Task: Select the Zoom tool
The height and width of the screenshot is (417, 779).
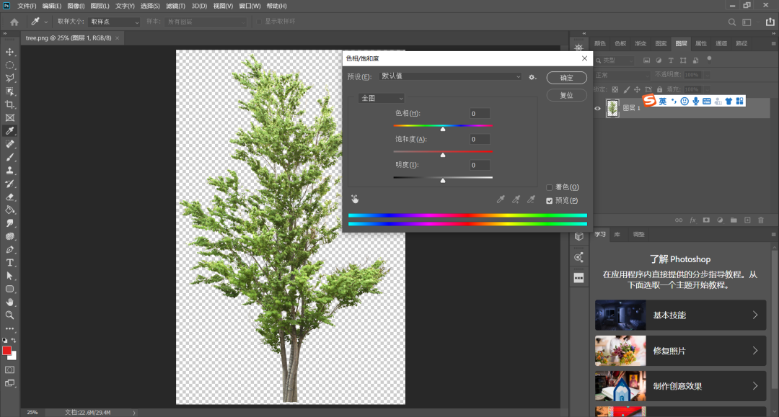Action: [x=9, y=315]
